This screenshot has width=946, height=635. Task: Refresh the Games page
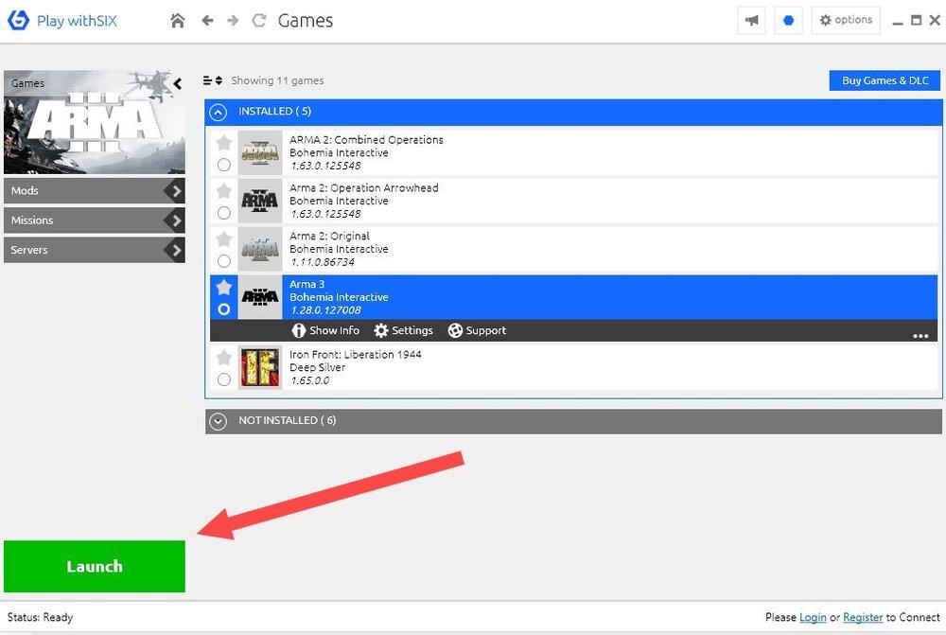pos(259,21)
